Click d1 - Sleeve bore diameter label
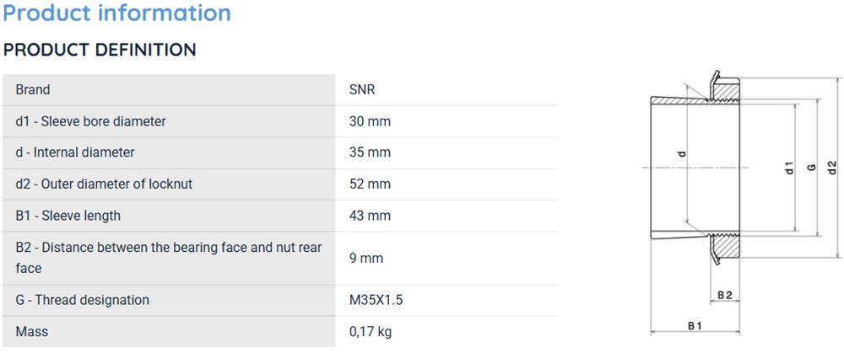 (91, 121)
